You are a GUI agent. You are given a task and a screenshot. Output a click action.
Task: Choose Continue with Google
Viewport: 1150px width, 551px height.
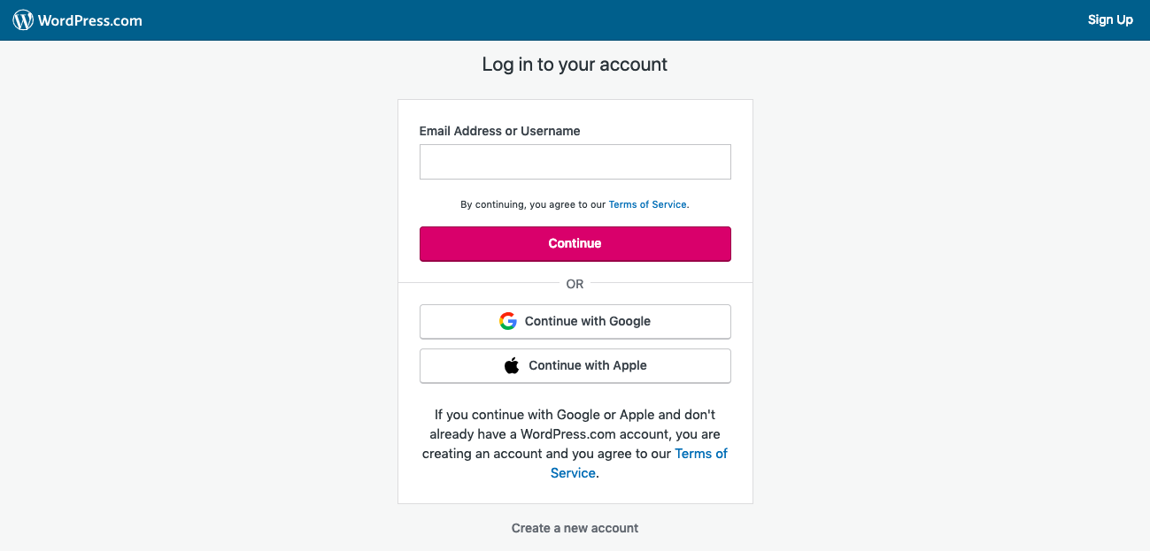point(575,321)
